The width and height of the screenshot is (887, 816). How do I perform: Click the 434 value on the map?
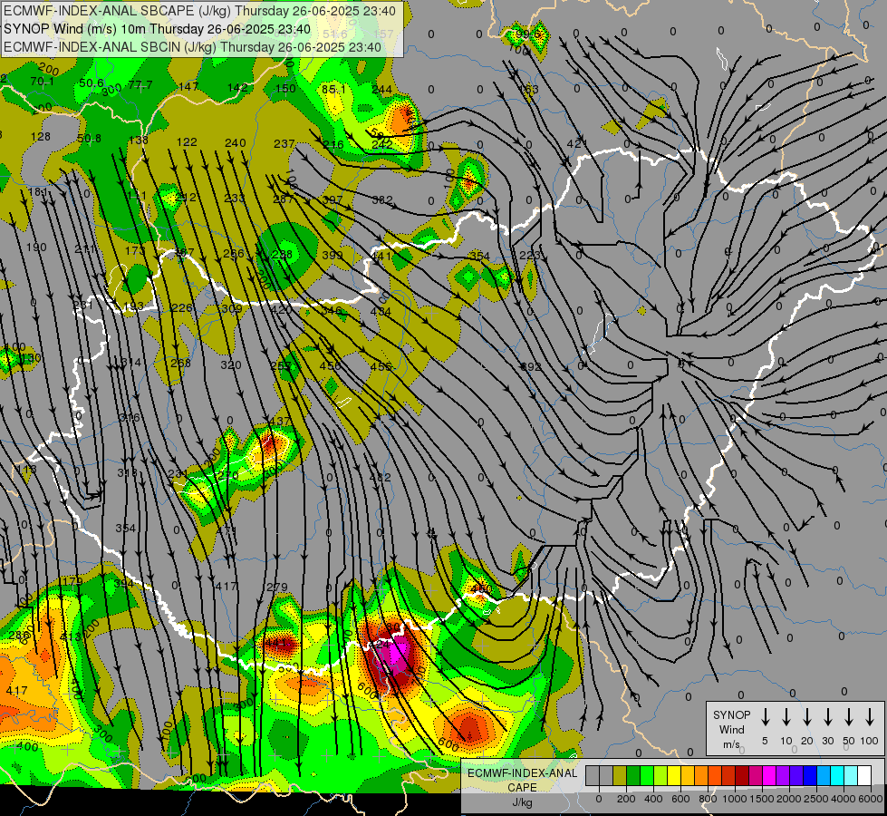click(381, 312)
